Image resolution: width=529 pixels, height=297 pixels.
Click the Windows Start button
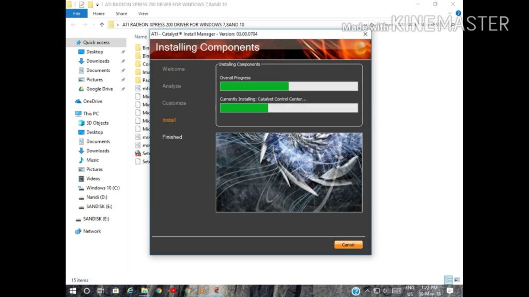(x=73, y=291)
